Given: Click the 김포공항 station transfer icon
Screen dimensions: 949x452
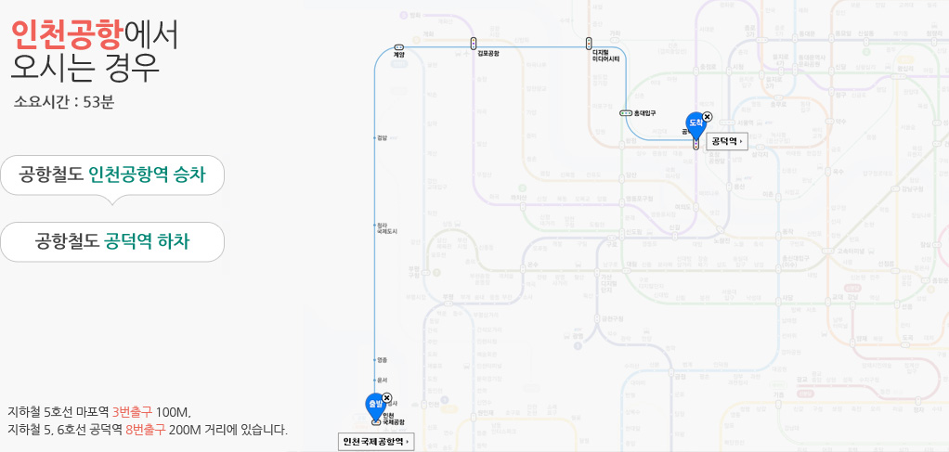Looking at the screenshot, I should [x=474, y=44].
